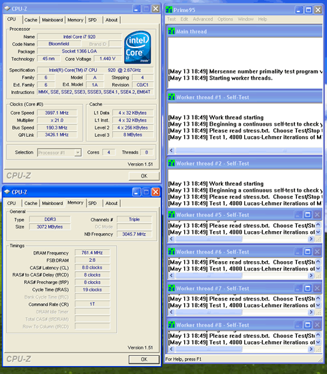Switch to About tab in bottom CPU-Z
The image size is (327, 374).
click(111, 203)
